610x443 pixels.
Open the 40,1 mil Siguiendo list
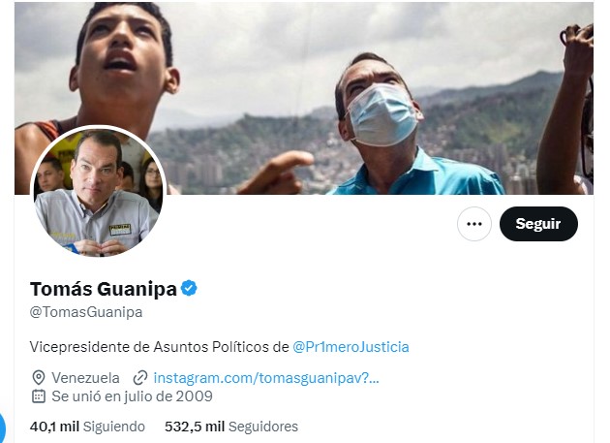click(87, 427)
